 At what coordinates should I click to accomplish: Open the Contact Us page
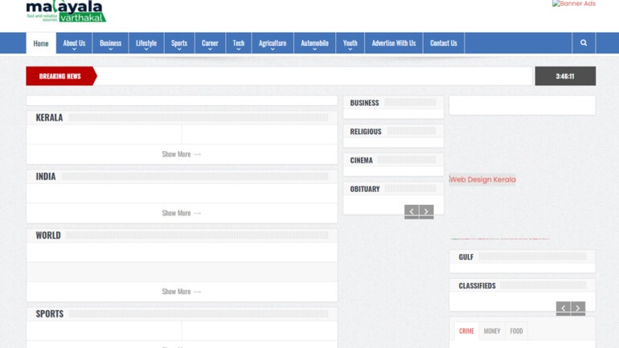click(443, 43)
